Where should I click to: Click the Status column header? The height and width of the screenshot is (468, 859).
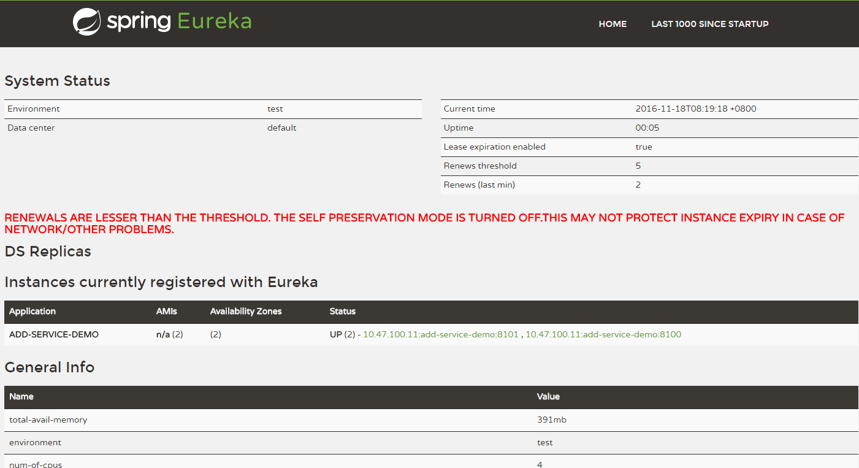(x=343, y=311)
